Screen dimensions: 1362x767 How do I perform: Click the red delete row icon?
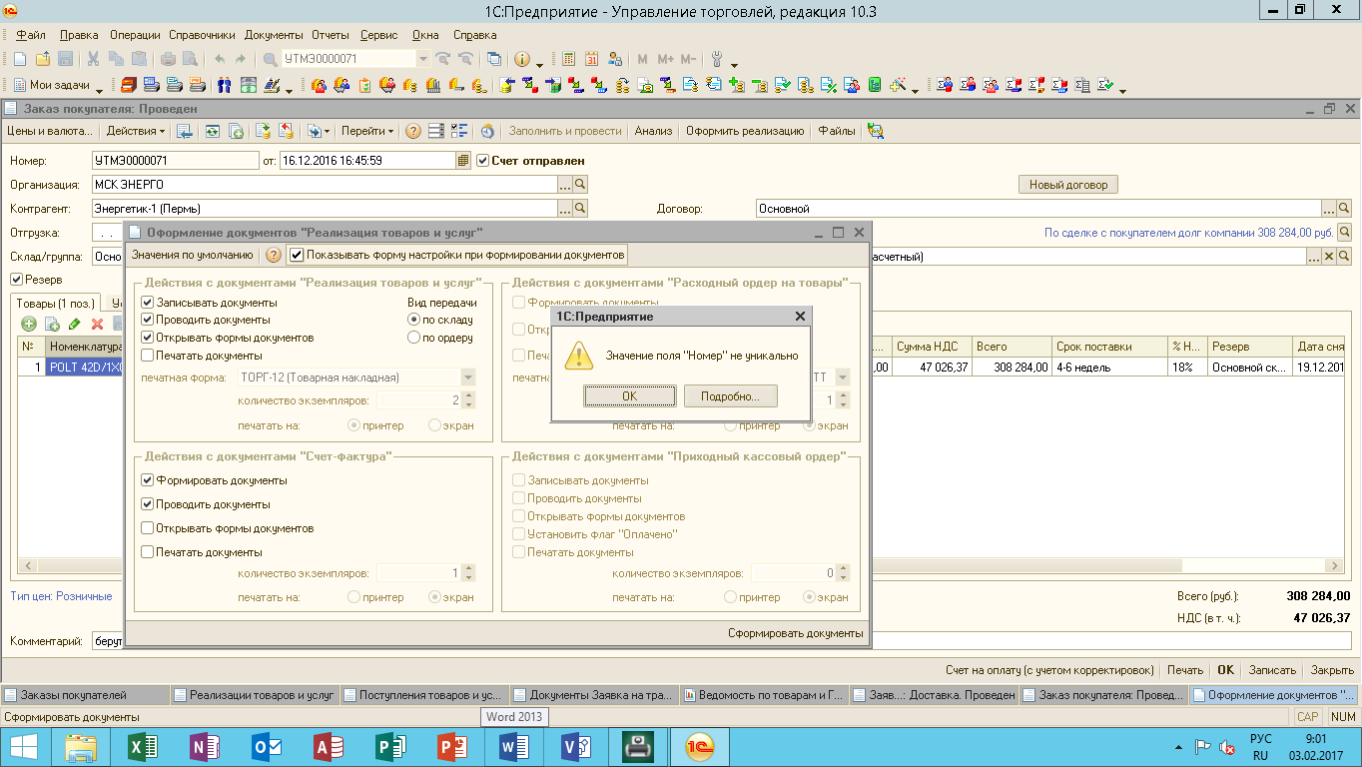point(97,324)
